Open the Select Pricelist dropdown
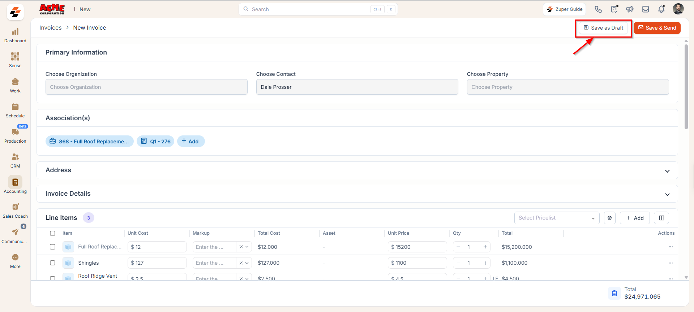 click(557, 218)
